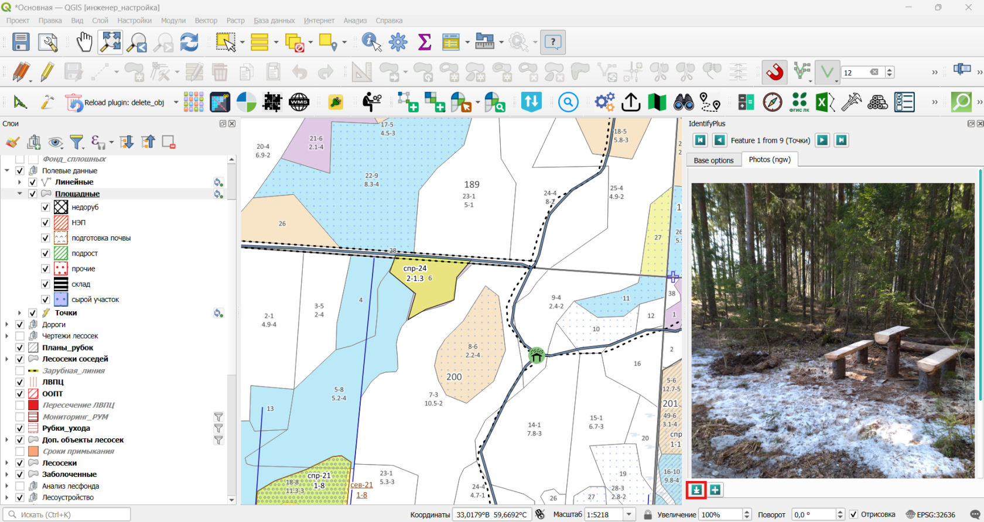Screen dimensions: 984x522
Task: Activate the Identify Features tool
Action: coord(371,42)
